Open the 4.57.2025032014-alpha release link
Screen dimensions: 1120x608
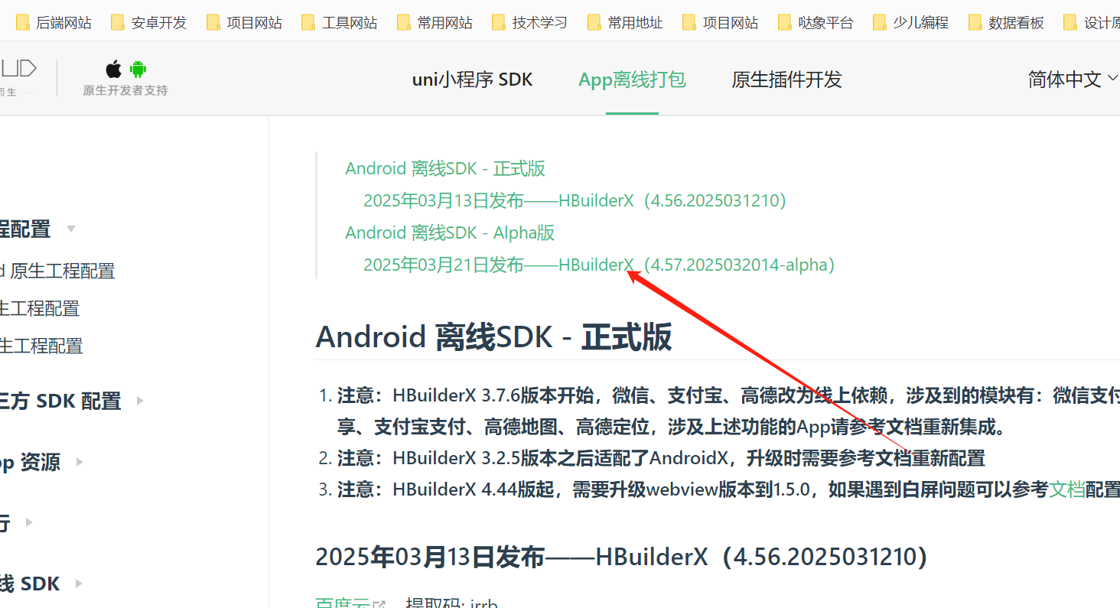(x=599, y=265)
